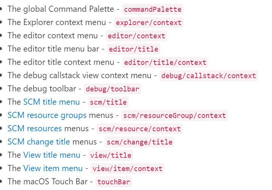Click the scm/resource/context code label
Viewport: 272px width, 190px height.
tap(140, 129)
